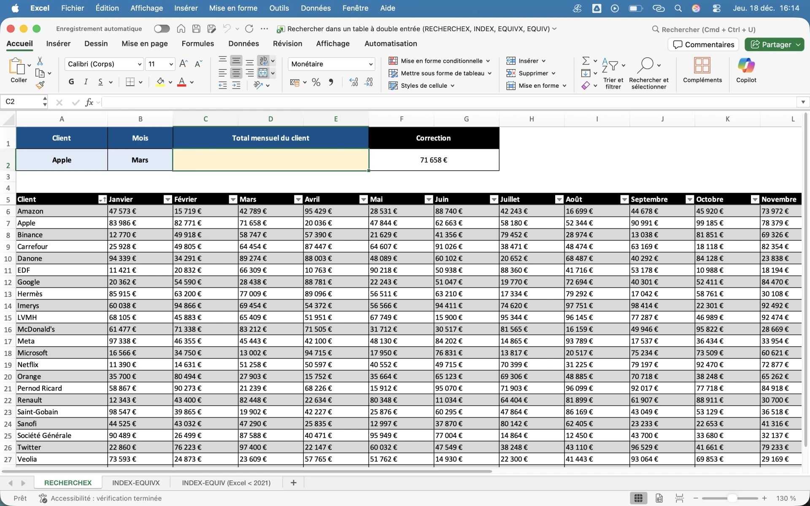Open the font size dropdown
Viewport: 810px width, 506px height.
click(171, 64)
